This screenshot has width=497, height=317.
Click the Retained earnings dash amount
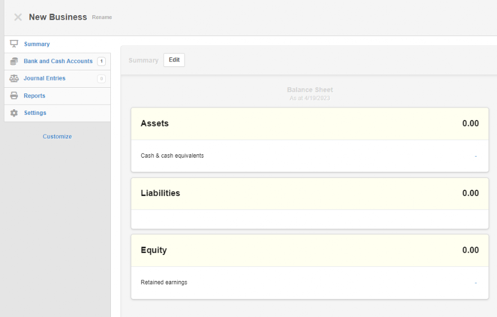(x=476, y=283)
